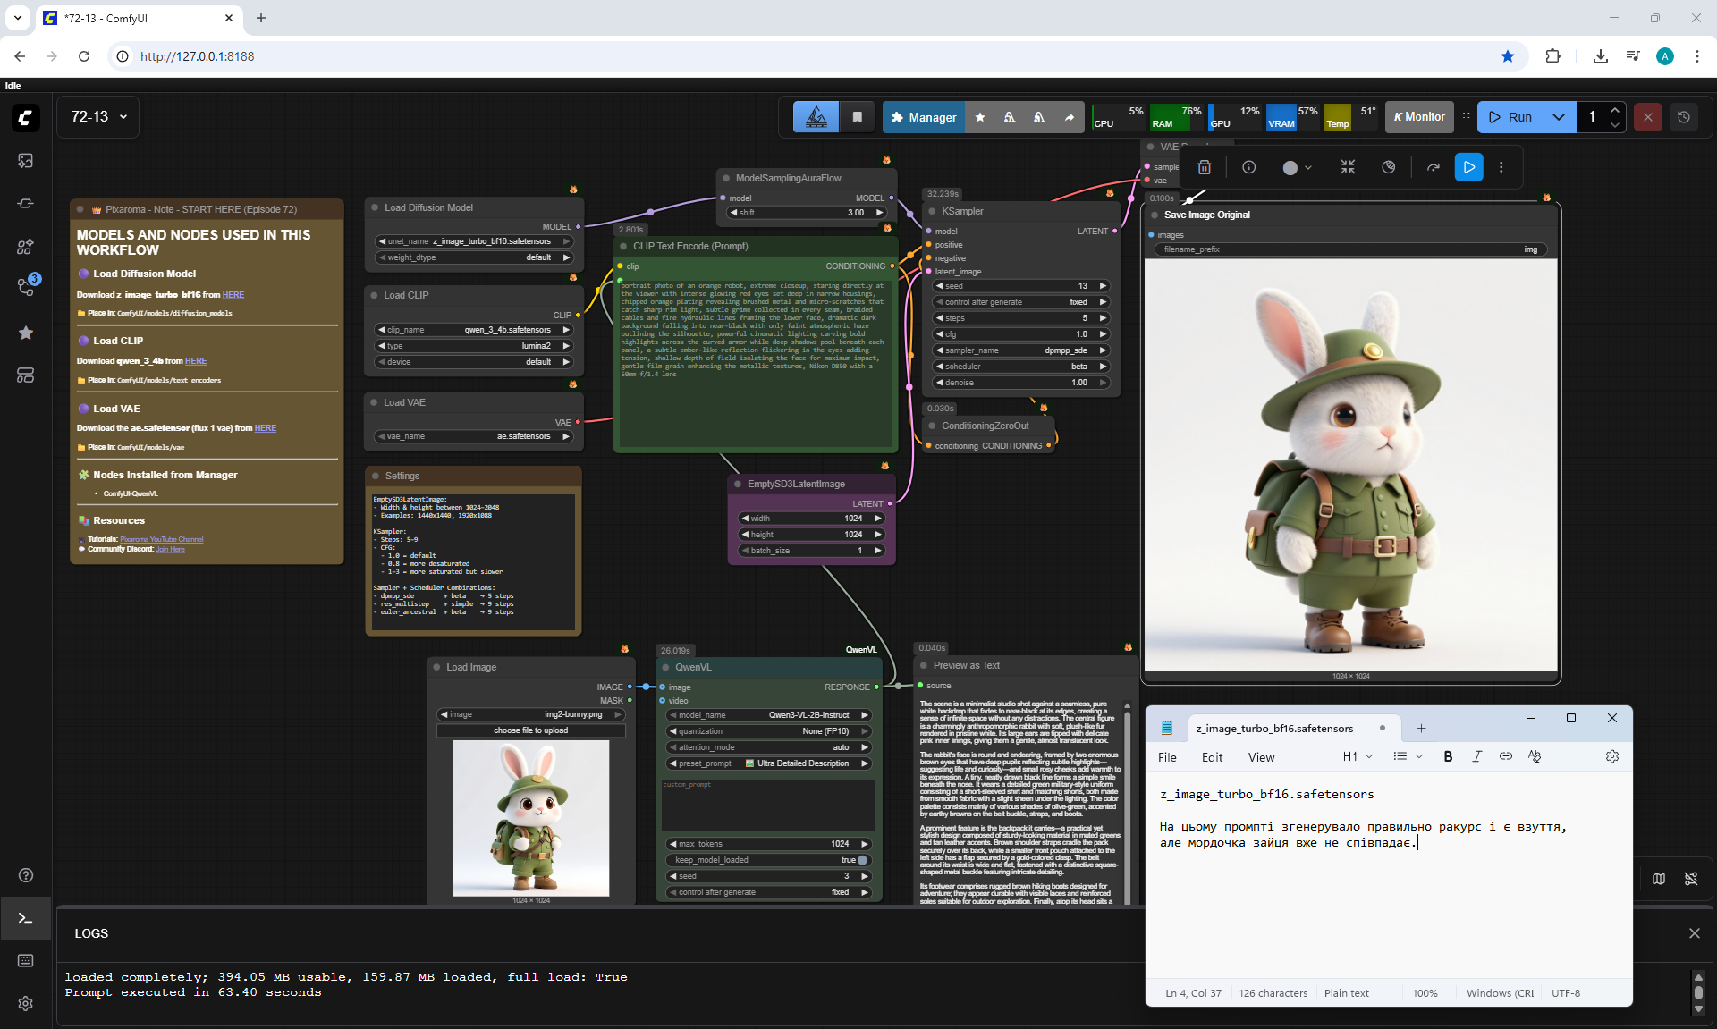Open the help icon in sidebar
Screen dimensions: 1717x1029
pyautogui.click(x=25, y=875)
